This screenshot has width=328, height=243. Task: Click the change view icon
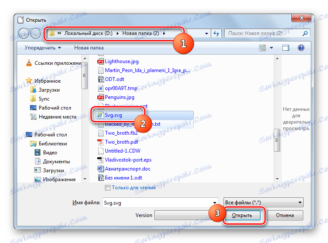coord(262,48)
